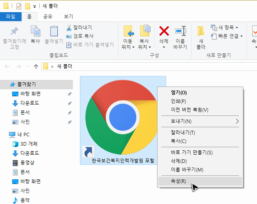Select Copy path (경로 복사) in ribbon
This screenshot has width=257, height=204.
pos(80,36)
